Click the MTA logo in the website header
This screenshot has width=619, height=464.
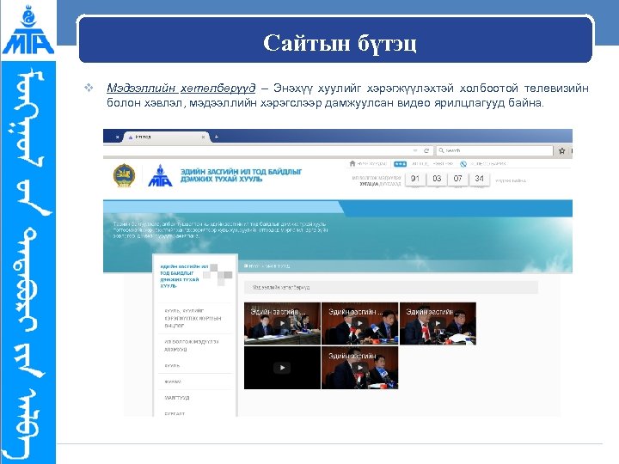(160, 175)
